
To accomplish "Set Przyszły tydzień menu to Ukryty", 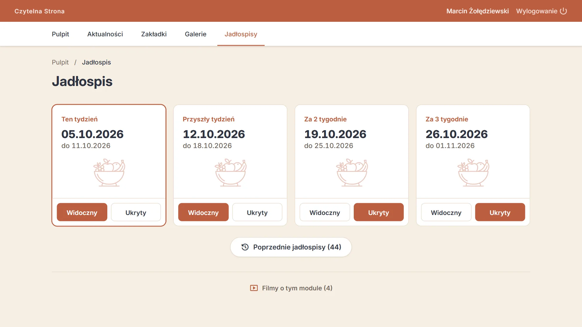I will click(x=257, y=212).
